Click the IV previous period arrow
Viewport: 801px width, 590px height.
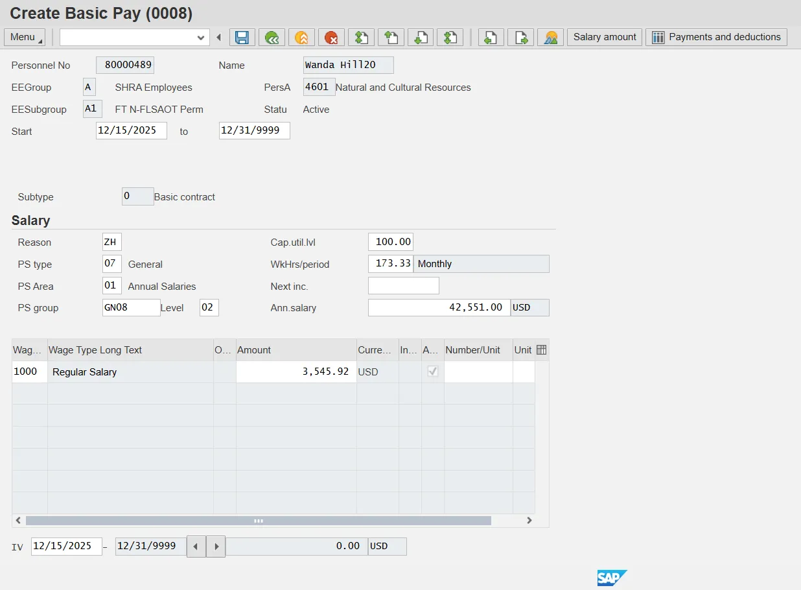pyautogui.click(x=196, y=546)
